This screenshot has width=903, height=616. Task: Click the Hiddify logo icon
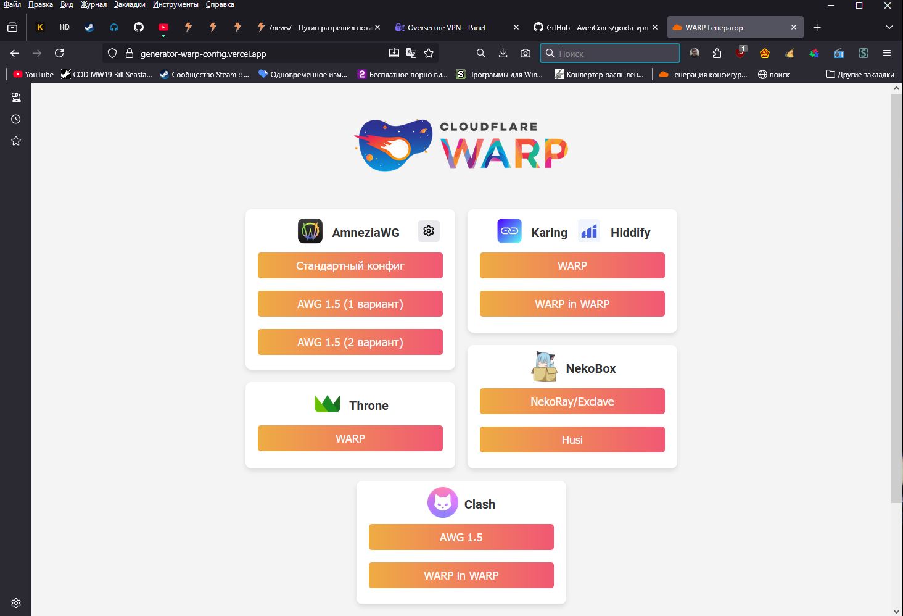589,231
